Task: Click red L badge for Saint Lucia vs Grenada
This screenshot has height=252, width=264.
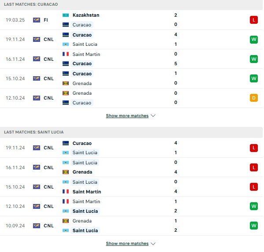Action: [x=254, y=167]
